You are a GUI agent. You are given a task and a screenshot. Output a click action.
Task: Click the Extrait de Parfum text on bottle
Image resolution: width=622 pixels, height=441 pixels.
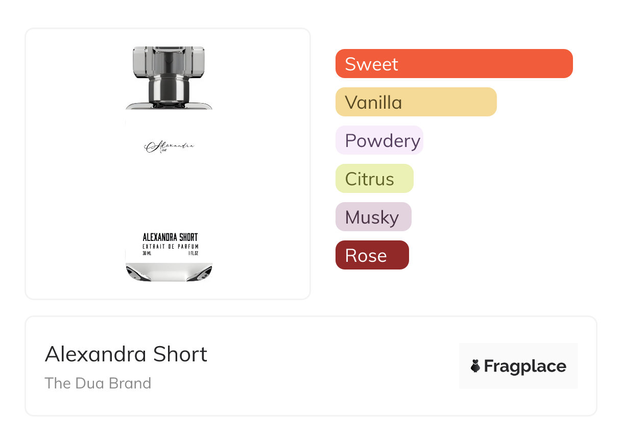click(x=170, y=247)
